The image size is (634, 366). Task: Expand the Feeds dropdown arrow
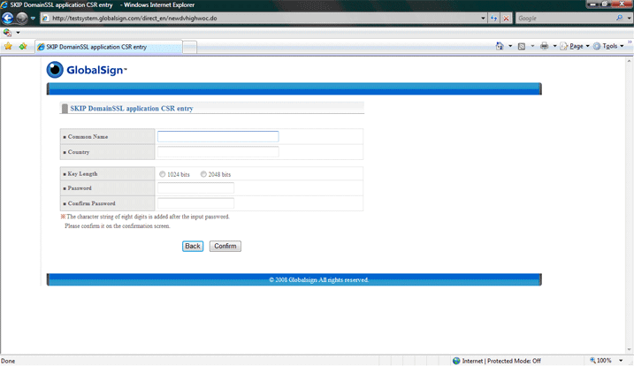pos(532,46)
